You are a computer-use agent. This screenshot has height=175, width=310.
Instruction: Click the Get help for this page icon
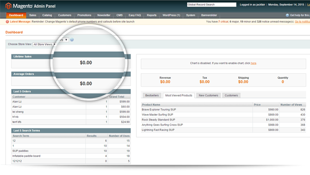[287, 15]
